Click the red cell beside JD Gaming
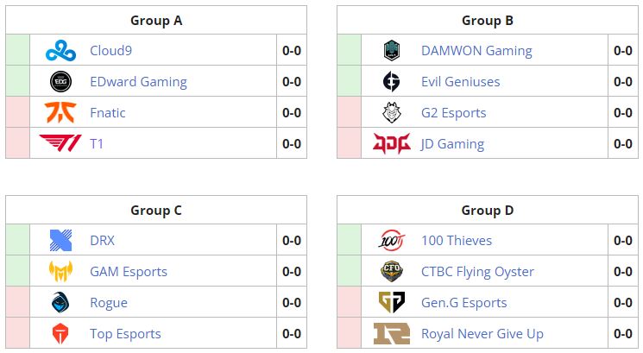 (349, 144)
